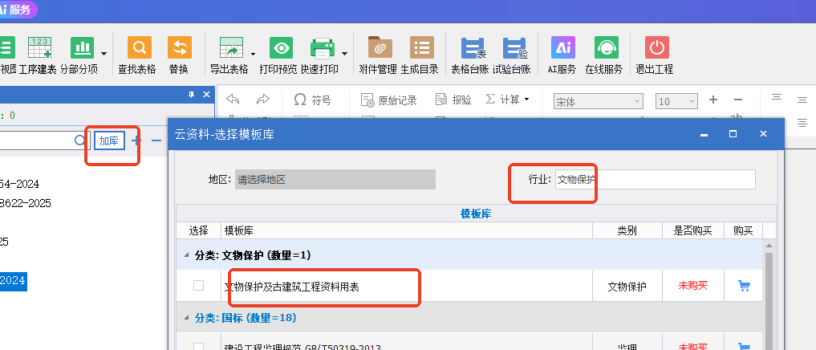Viewport: 816px width, 350px height.
Task: Click 报验 toolbar button
Action: coord(453,100)
